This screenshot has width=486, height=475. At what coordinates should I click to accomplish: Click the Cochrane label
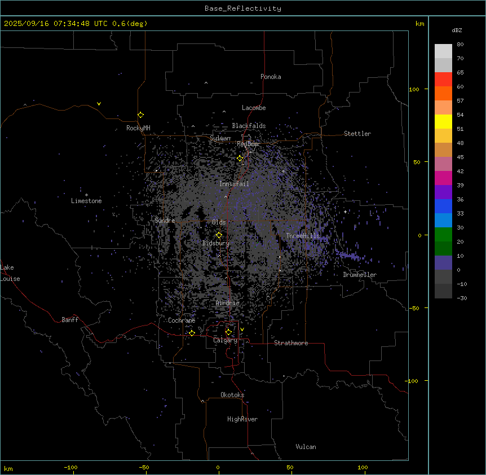182,320
